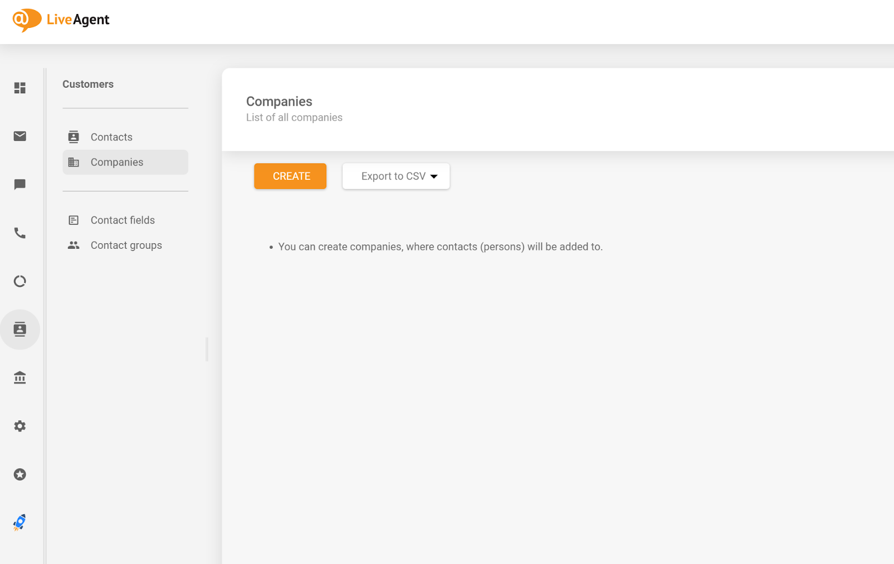This screenshot has height=564, width=894.
Task: Open Calls via the phone icon
Action: [x=20, y=233]
